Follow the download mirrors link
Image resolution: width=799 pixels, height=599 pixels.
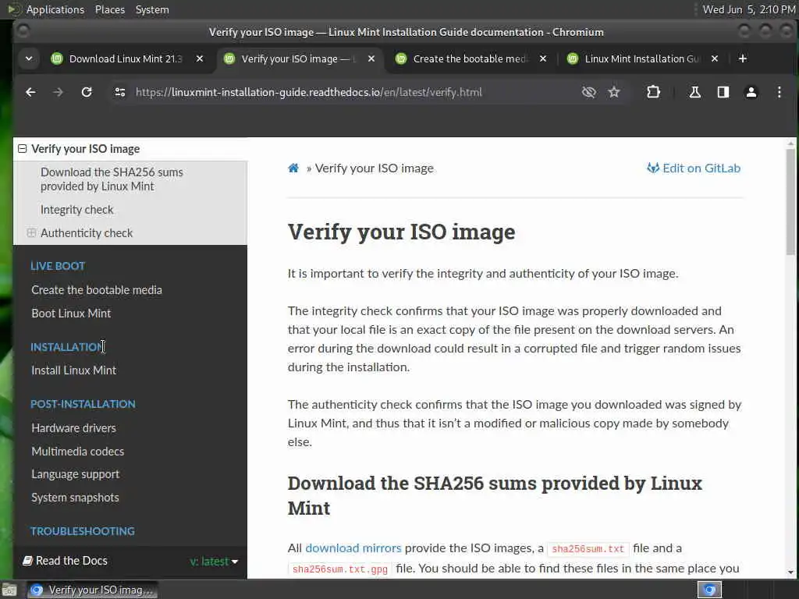tap(353, 548)
